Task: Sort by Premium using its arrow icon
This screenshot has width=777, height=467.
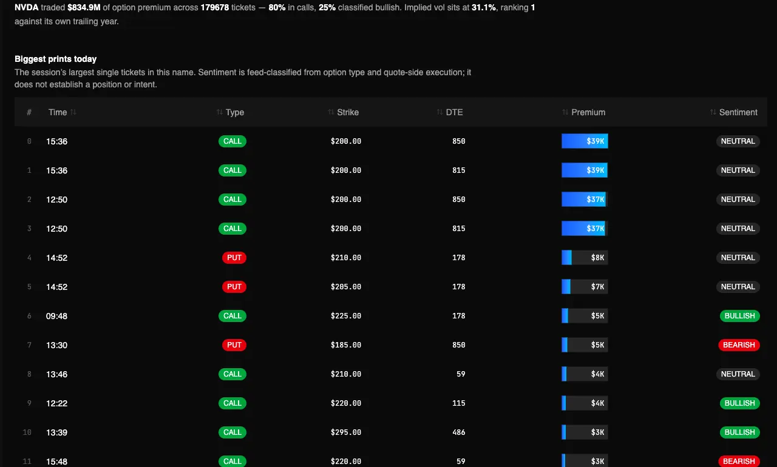Action: [566, 112]
